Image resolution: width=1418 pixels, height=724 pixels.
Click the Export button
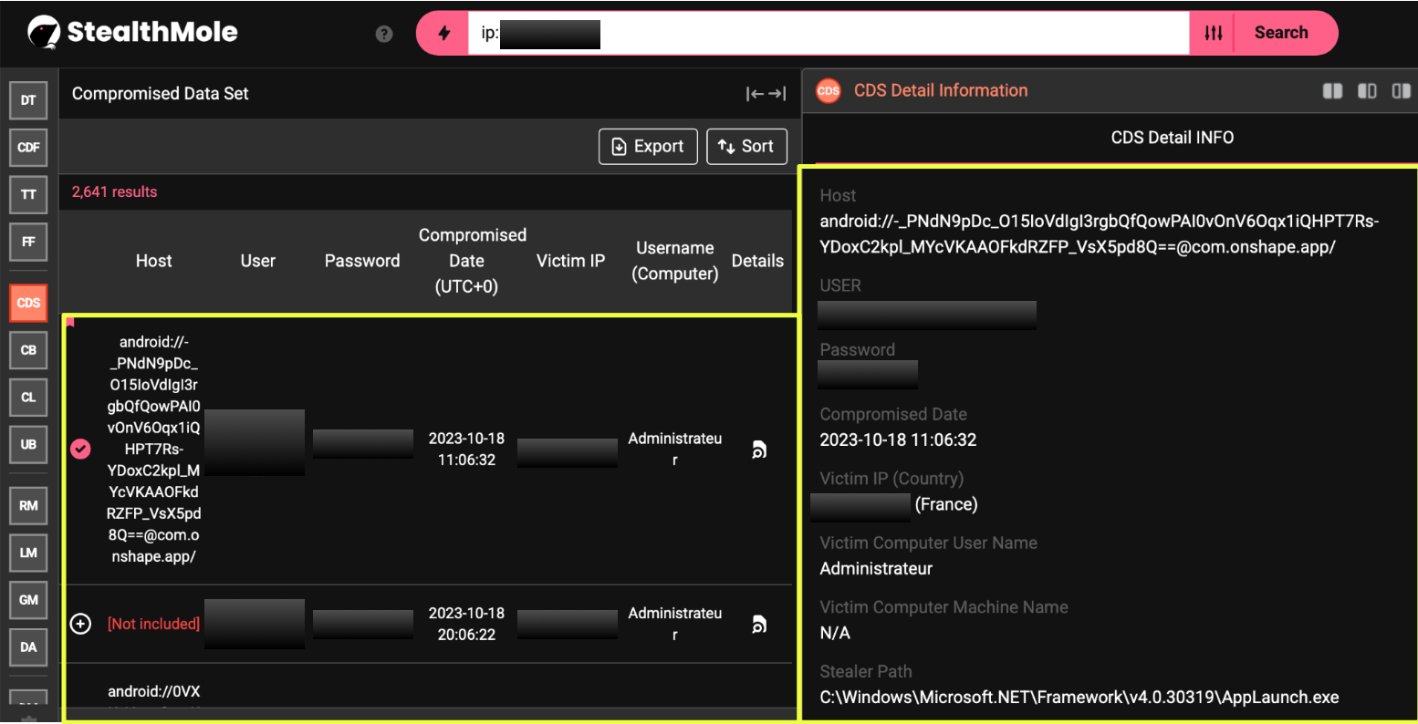click(x=648, y=147)
